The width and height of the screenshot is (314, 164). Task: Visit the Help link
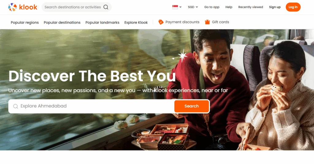[x=229, y=7]
